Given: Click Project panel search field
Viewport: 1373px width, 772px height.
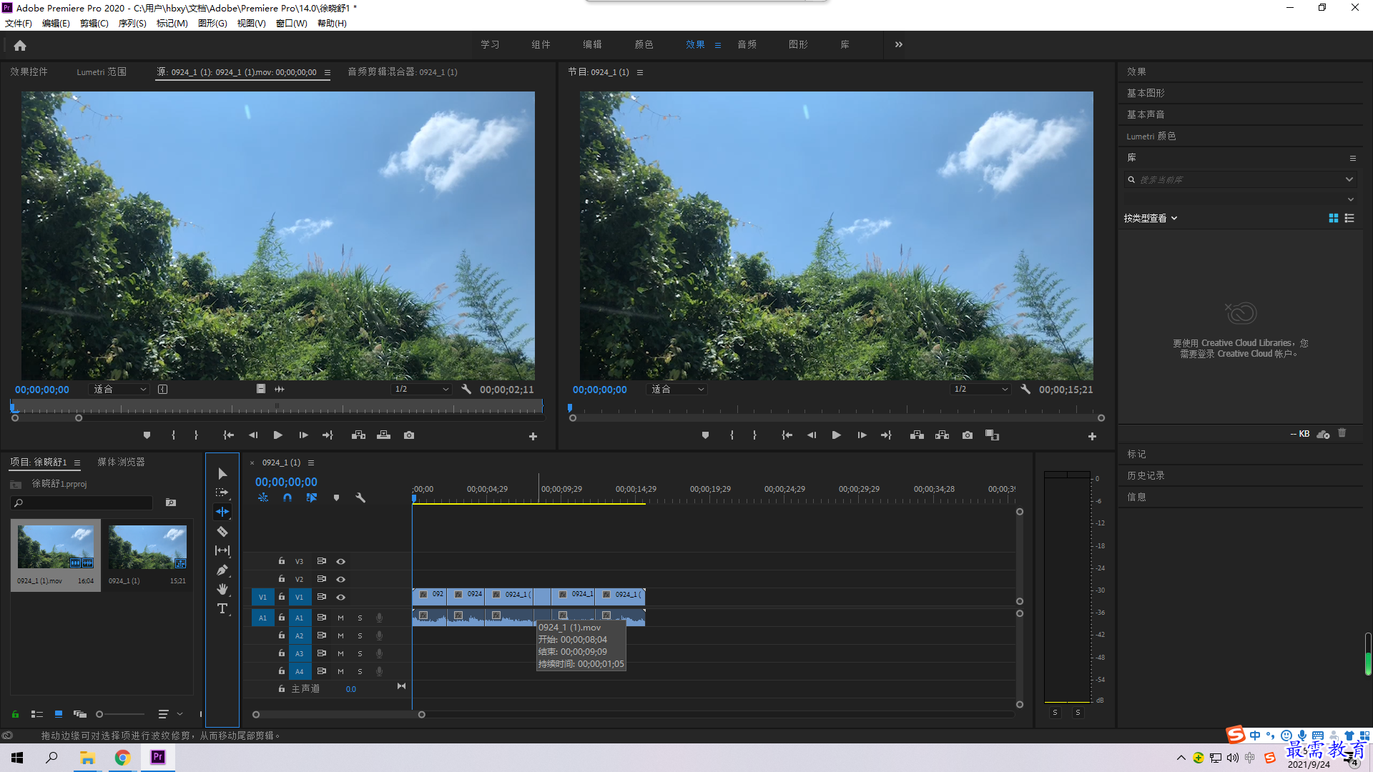Looking at the screenshot, I should pyautogui.click(x=82, y=503).
